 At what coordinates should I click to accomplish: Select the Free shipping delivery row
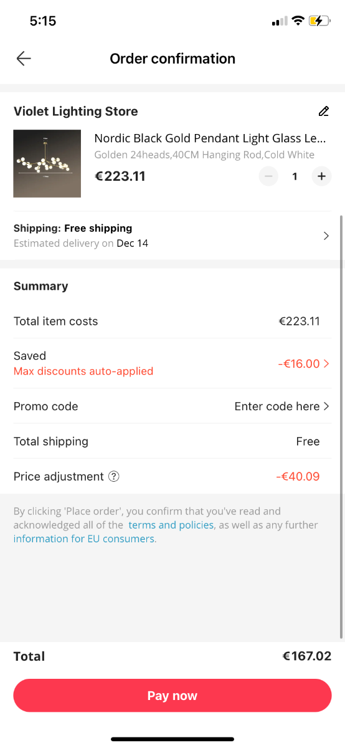tap(172, 236)
